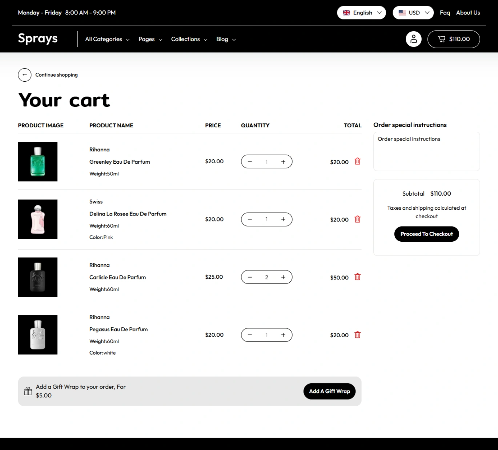
Task: Increase quantity of Delina La Rosee
Action: click(x=283, y=219)
